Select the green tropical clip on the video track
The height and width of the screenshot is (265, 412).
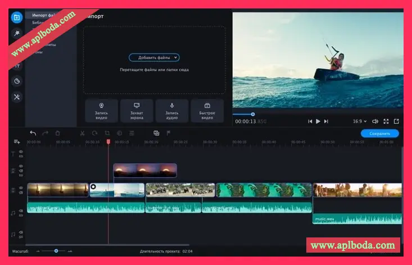tap(264, 190)
